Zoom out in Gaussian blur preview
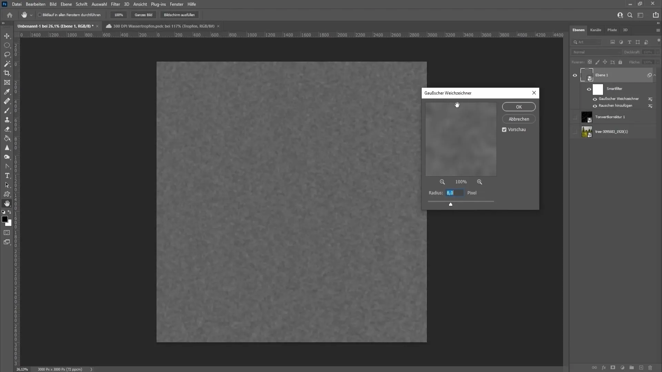The height and width of the screenshot is (372, 662). pyautogui.click(x=442, y=182)
